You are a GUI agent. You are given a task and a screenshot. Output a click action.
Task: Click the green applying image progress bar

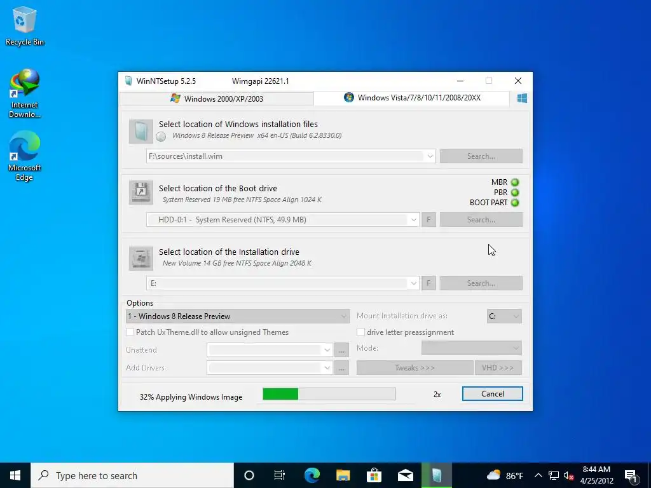click(329, 394)
